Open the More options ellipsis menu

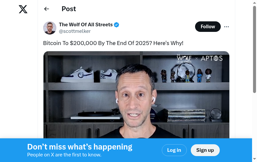click(226, 27)
